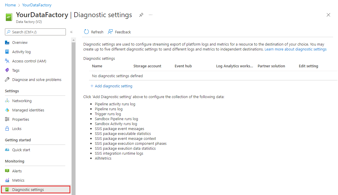Click the Activity log icon
338x195 pixels.
[7, 52]
